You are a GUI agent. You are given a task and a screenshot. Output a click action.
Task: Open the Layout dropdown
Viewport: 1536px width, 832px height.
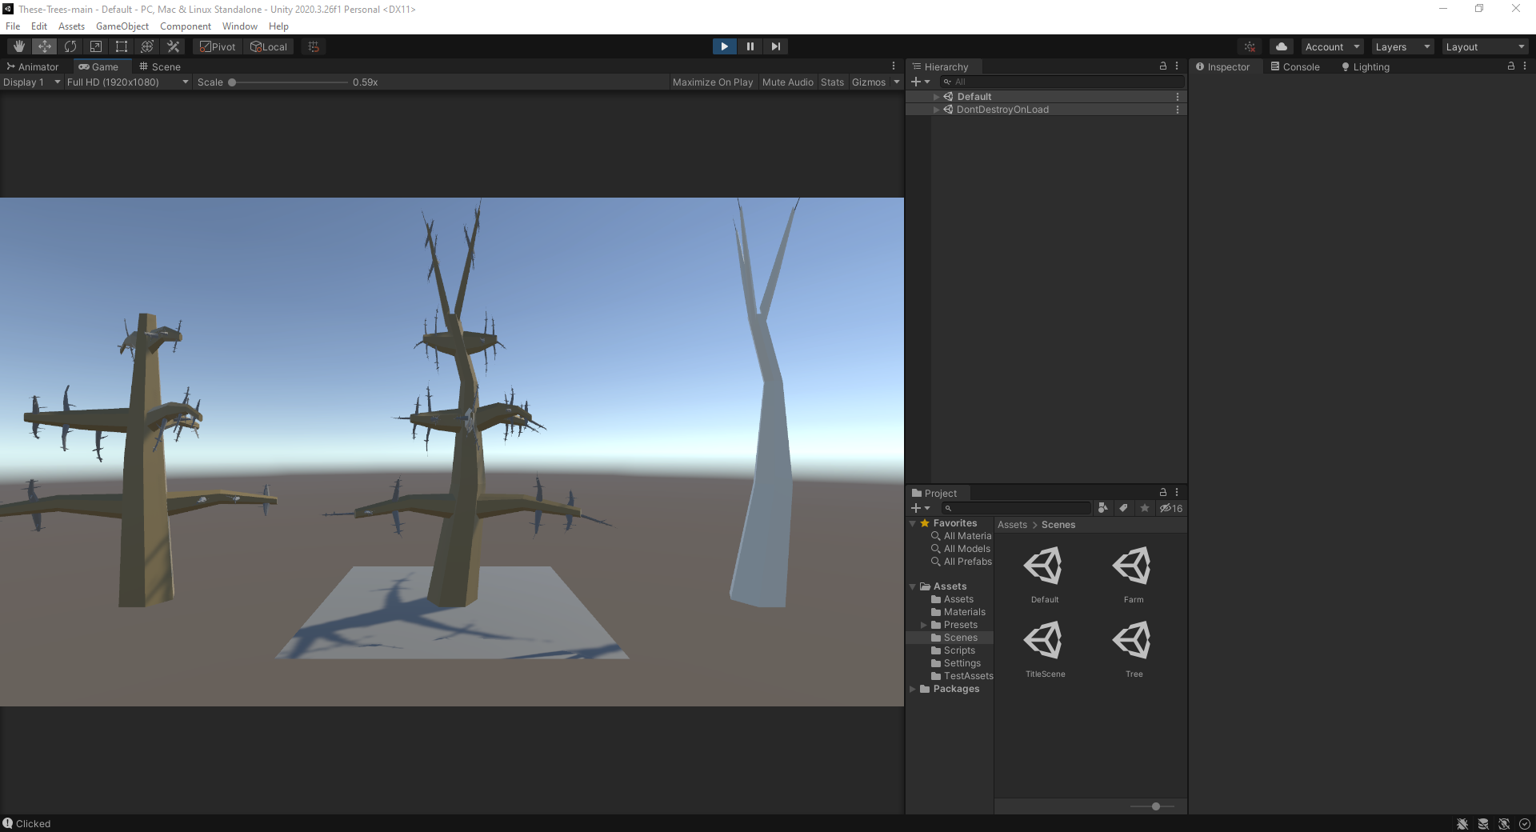(1484, 46)
